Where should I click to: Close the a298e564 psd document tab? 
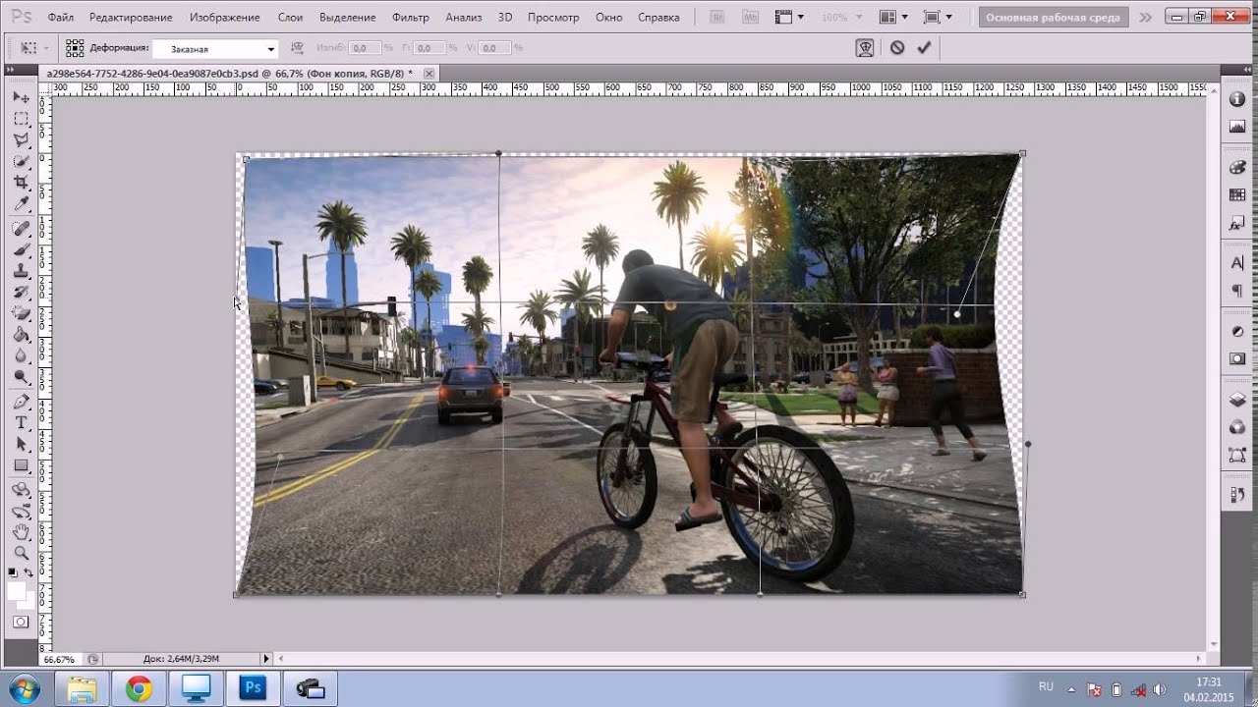pos(428,73)
